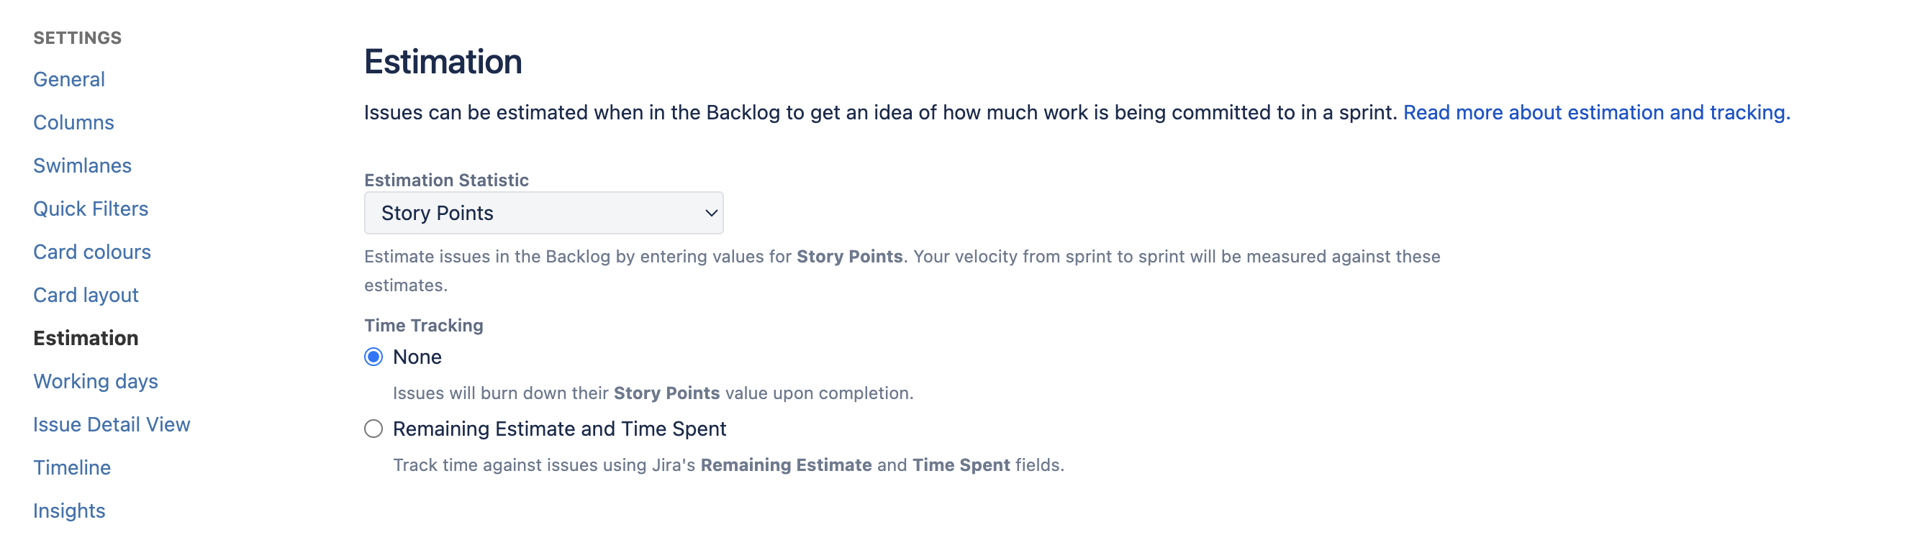Go to Timeline settings

[x=71, y=468]
